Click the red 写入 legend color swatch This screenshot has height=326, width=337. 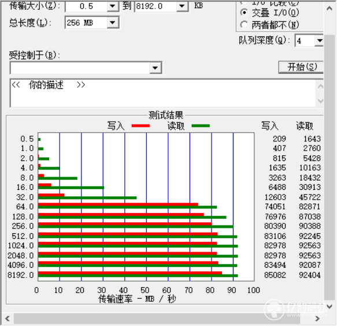(x=141, y=126)
